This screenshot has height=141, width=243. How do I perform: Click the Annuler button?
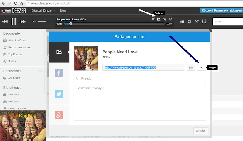click(x=201, y=131)
